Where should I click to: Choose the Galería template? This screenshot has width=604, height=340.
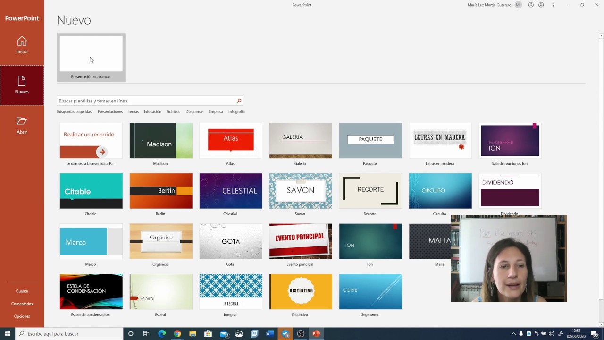[x=301, y=141]
